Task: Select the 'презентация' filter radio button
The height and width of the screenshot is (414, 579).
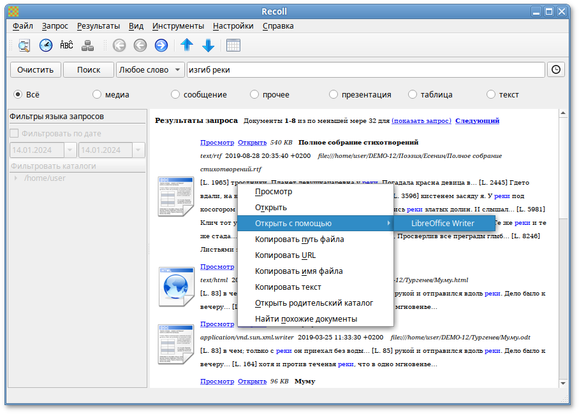Action: pyautogui.click(x=333, y=94)
